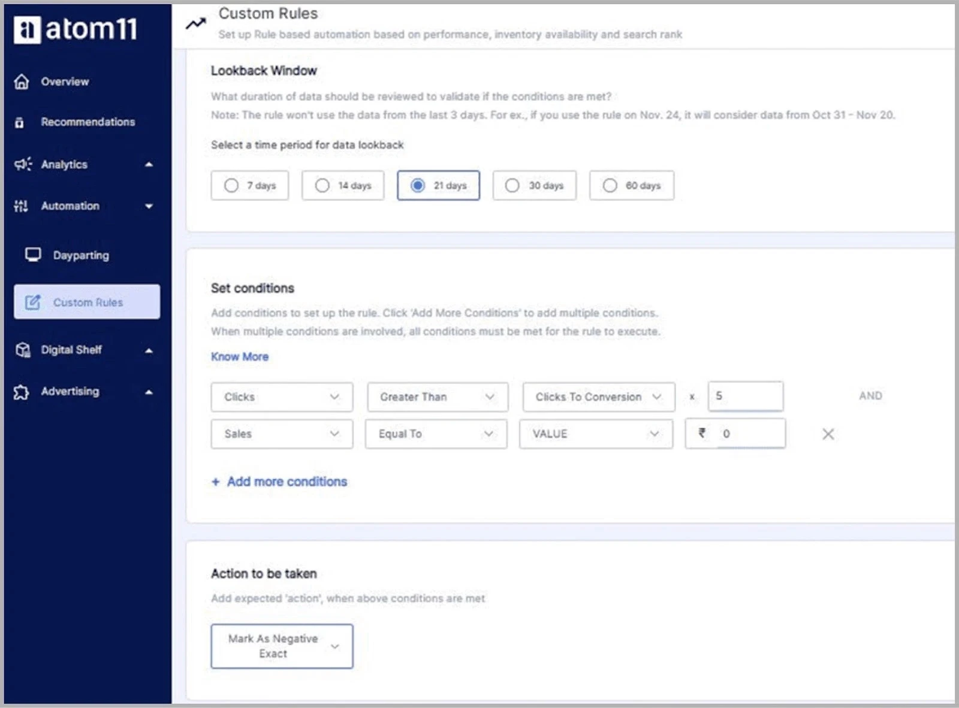Open the Clicks metric dropdown
959x708 pixels.
click(282, 397)
